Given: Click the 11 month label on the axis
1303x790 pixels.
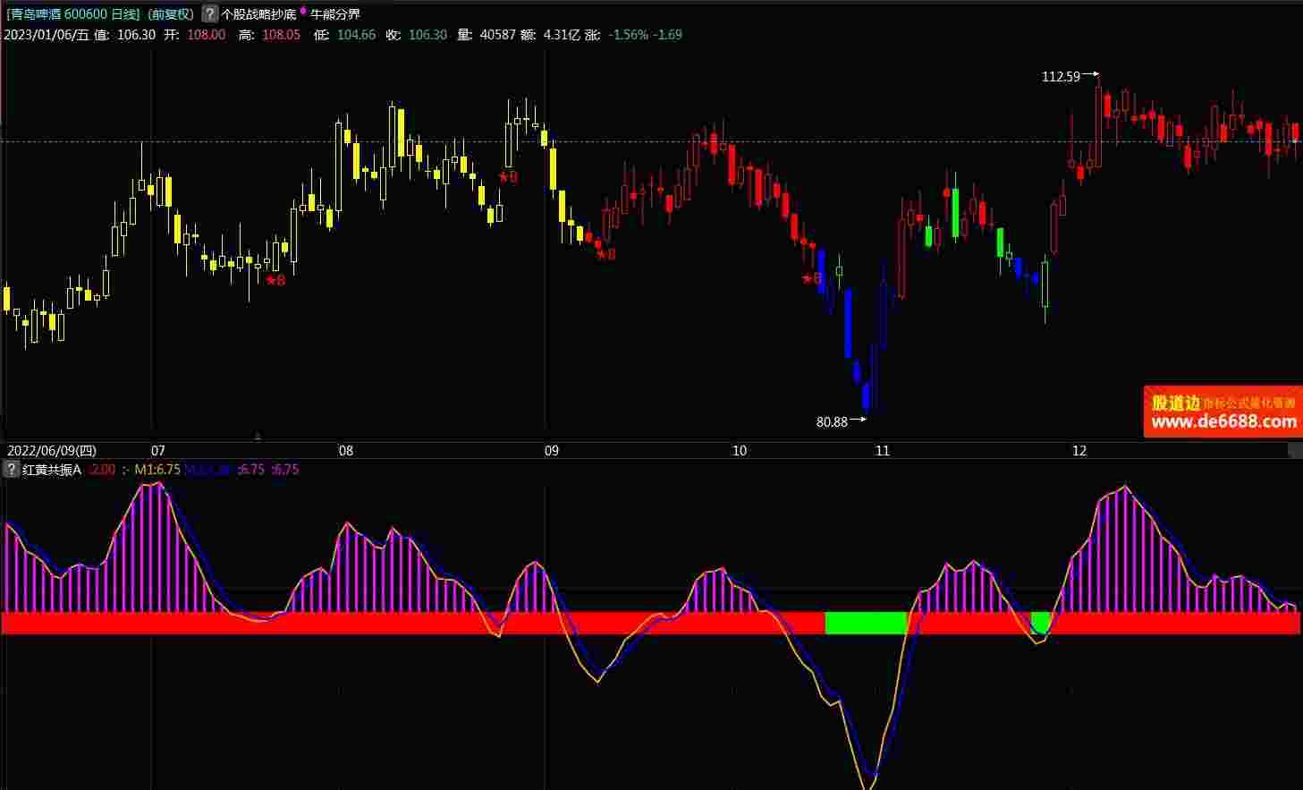Looking at the screenshot, I should click(883, 450).
